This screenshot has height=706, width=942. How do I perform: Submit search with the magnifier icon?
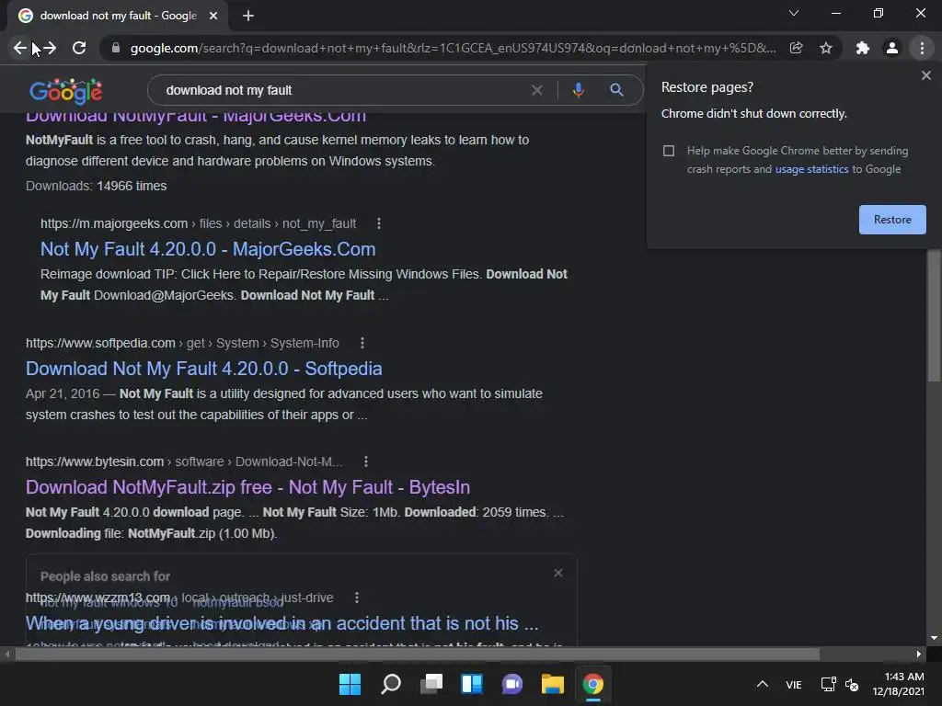point(616,90)
